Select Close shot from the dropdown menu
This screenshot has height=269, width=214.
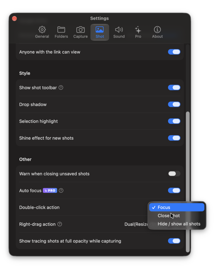point(177,215)
